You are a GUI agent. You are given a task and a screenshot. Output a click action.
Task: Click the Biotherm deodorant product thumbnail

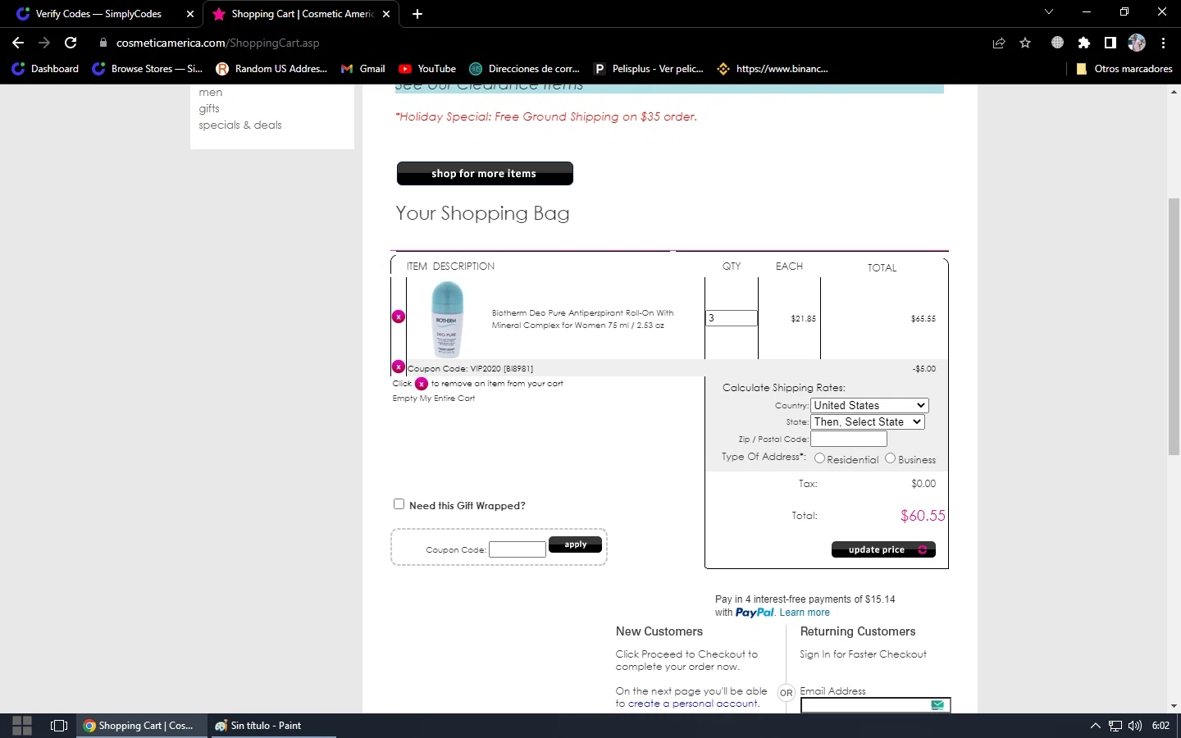click(x=447, y=319)
